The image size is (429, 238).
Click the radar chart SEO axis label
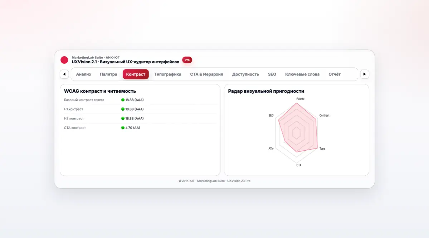pos(271,116)
